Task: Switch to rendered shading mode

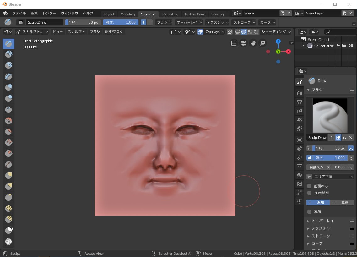Action: point(256,32)
